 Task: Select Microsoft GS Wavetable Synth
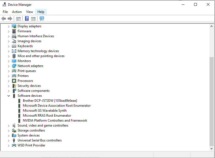coord(45,111)
